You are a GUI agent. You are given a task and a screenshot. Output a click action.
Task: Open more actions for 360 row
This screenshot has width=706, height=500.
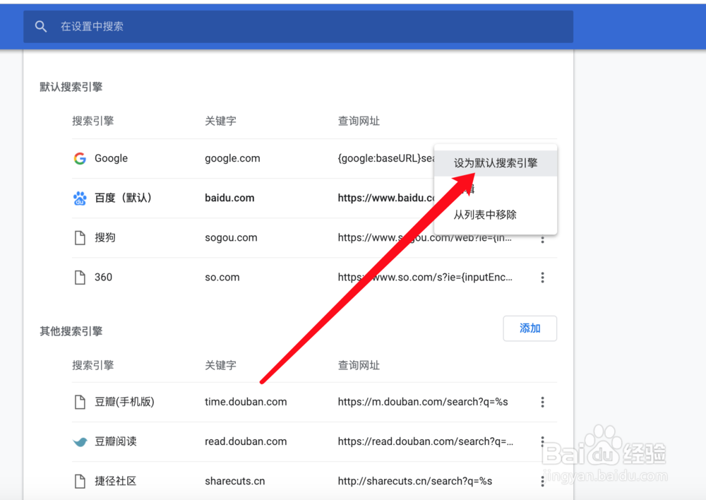pos(542,278)
